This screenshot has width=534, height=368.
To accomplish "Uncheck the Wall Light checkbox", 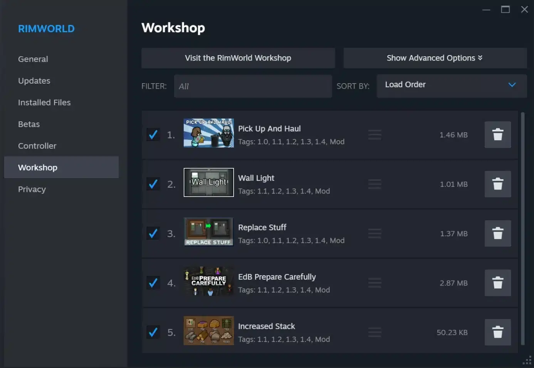I will pyautogui.click(x=153, y=184).
